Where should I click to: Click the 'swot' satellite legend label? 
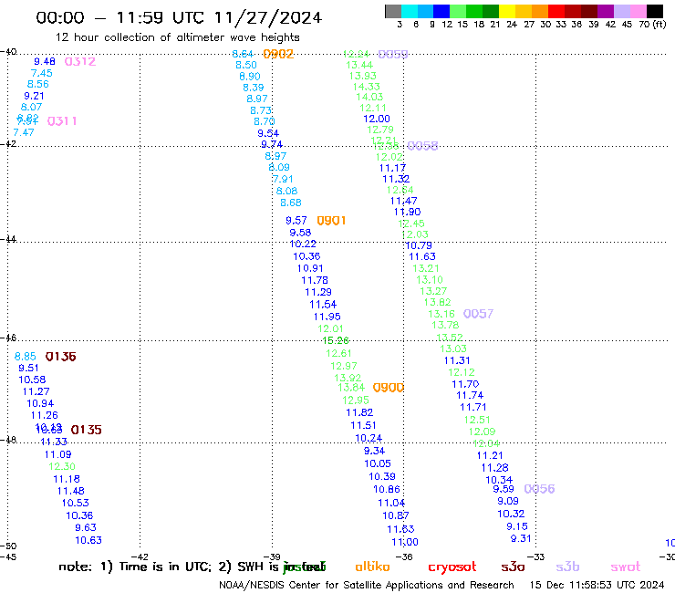coord(626,567)
